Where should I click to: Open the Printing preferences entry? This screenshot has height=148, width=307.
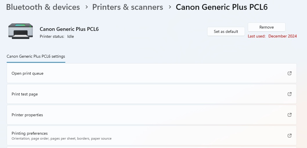[x=30, y=133]
